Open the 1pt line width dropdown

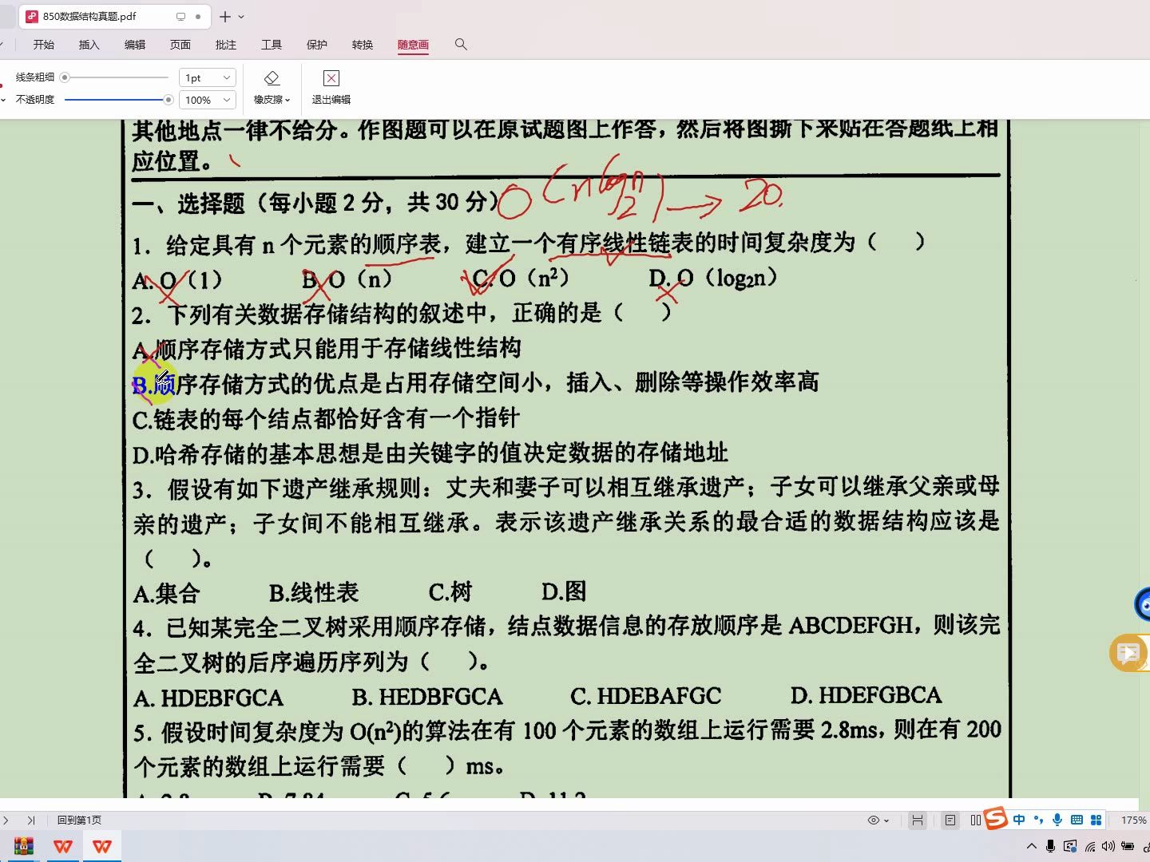pyautogui.click(x=207, y=77)
